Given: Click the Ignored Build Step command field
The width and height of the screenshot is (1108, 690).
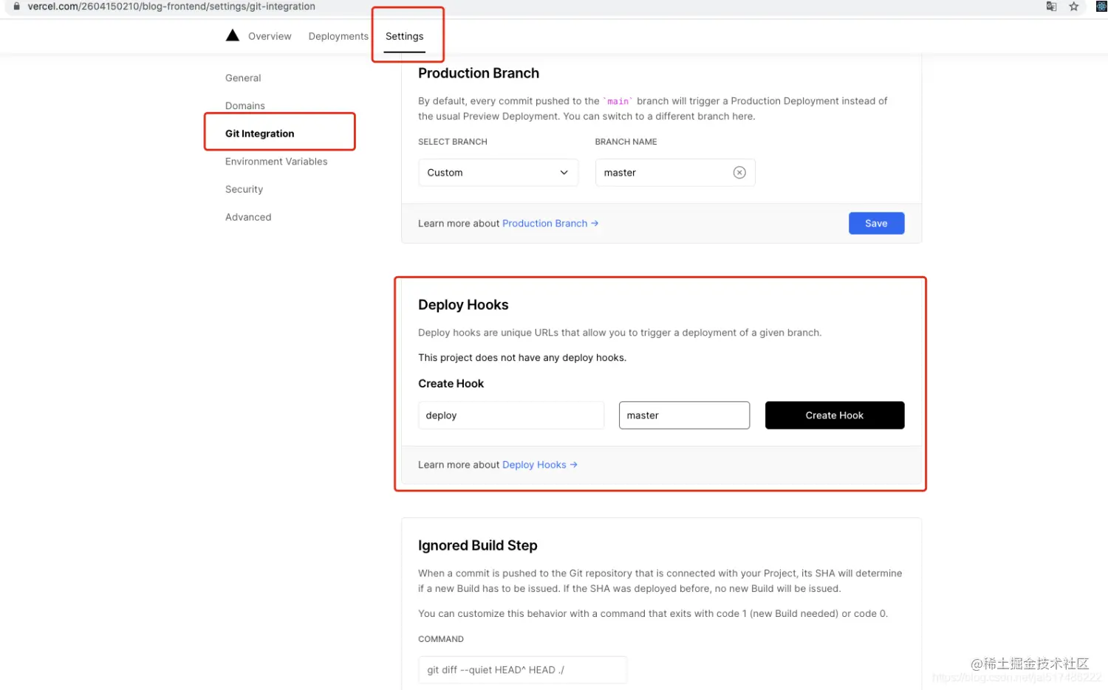Looking at the screenshot, I should tap(522, 670).
